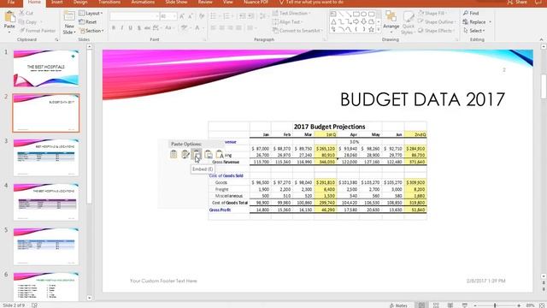
Task: Open the Notes pane from status bar
Action: [x=398, y=305]
